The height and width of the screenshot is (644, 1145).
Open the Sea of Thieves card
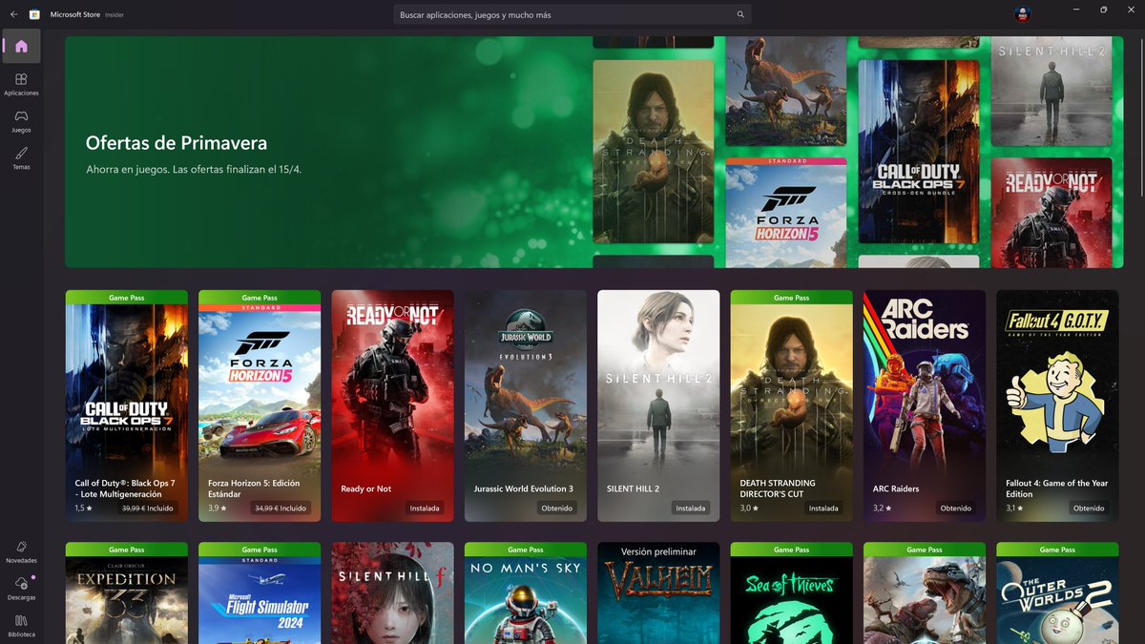[x=792, y=593]
